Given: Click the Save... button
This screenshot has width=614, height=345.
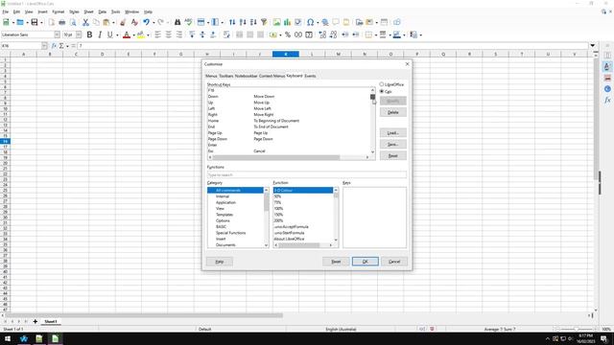Looking at the screenshot, I should [392, 145].
